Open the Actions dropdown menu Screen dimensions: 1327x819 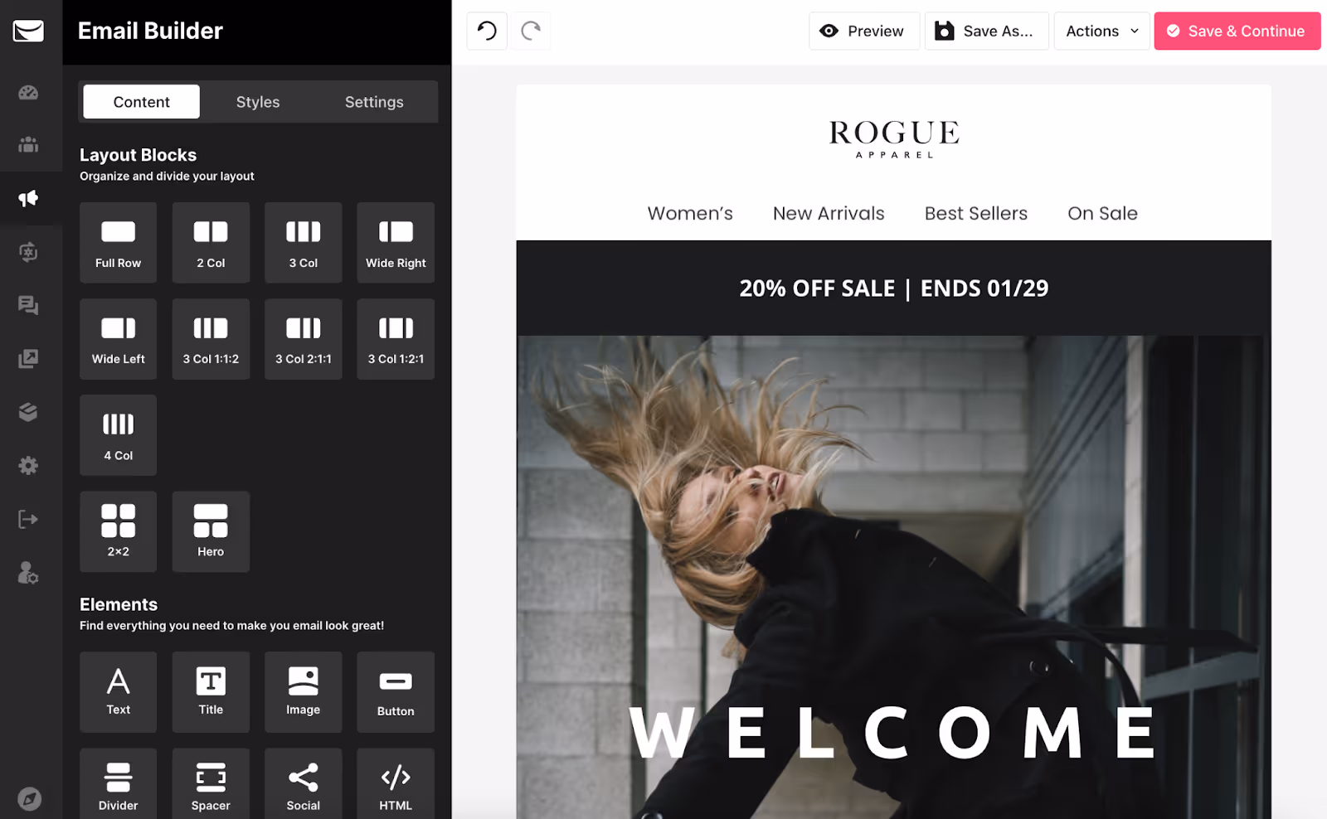(x=1102, y=31)
